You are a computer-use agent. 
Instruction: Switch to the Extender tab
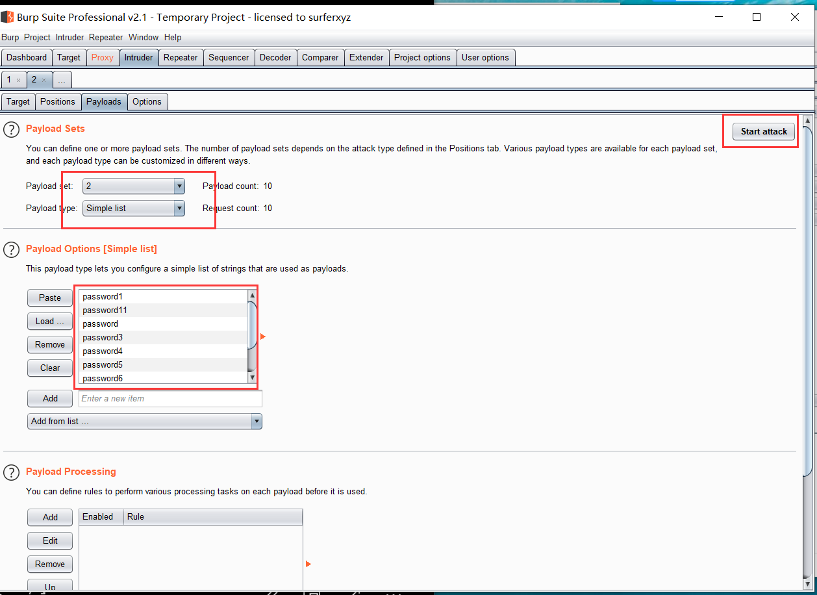(366, 58)
